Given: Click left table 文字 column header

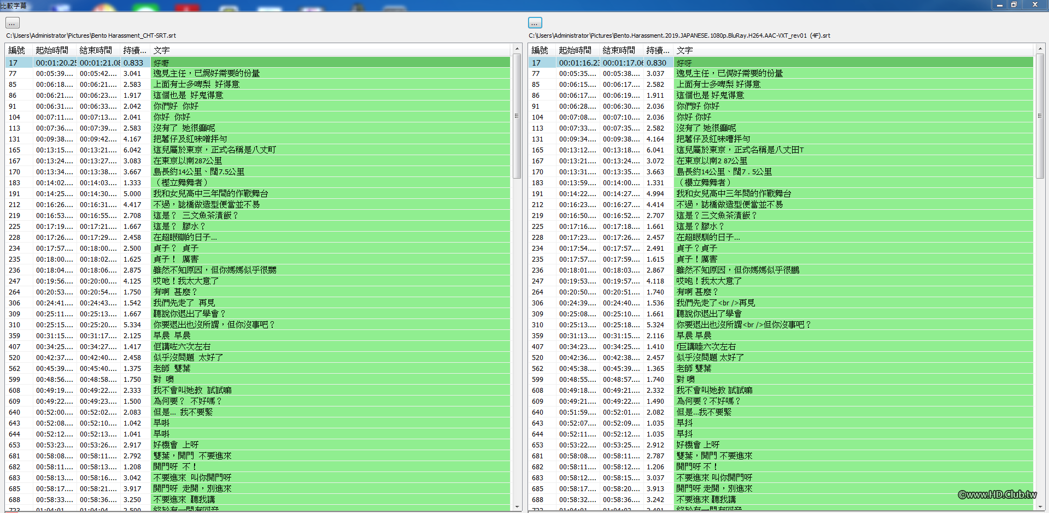Looking at the screenshot, I should point(331,50).
